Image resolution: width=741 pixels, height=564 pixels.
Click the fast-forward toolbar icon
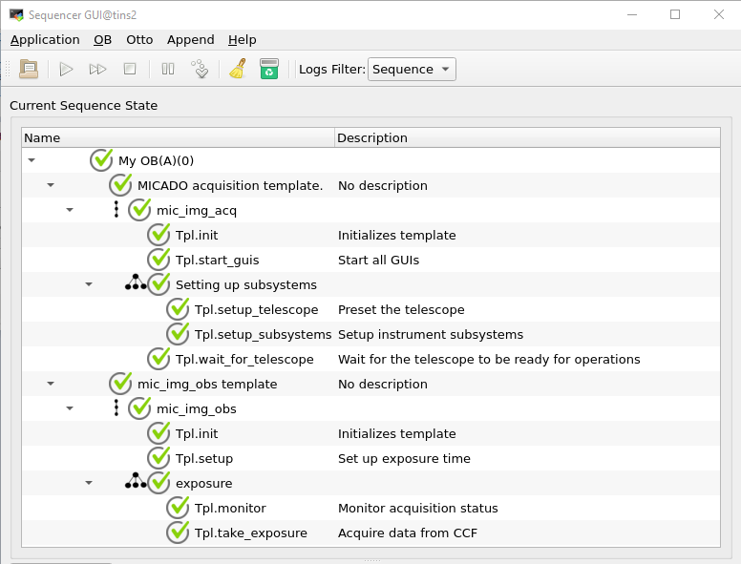[97, 69]
